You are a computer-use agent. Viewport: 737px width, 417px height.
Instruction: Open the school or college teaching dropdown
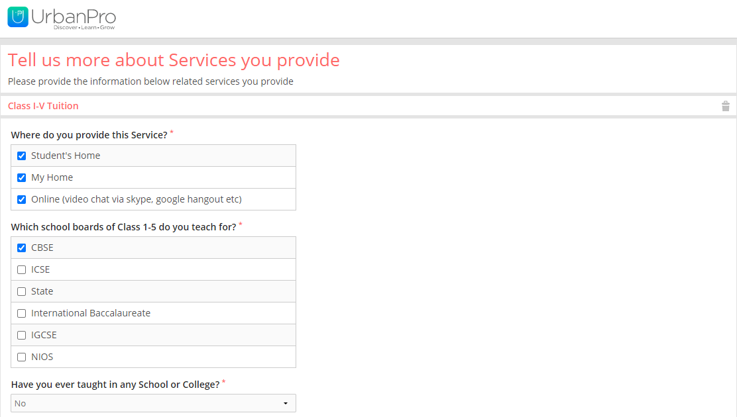tap(153, 402)
